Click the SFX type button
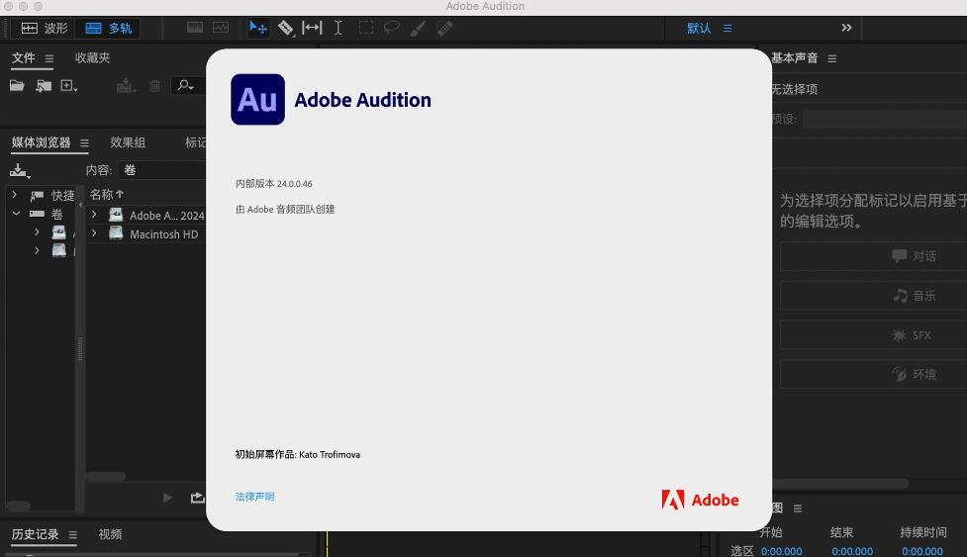This screenshot has width=967, height=557. [x=873, y=335]
